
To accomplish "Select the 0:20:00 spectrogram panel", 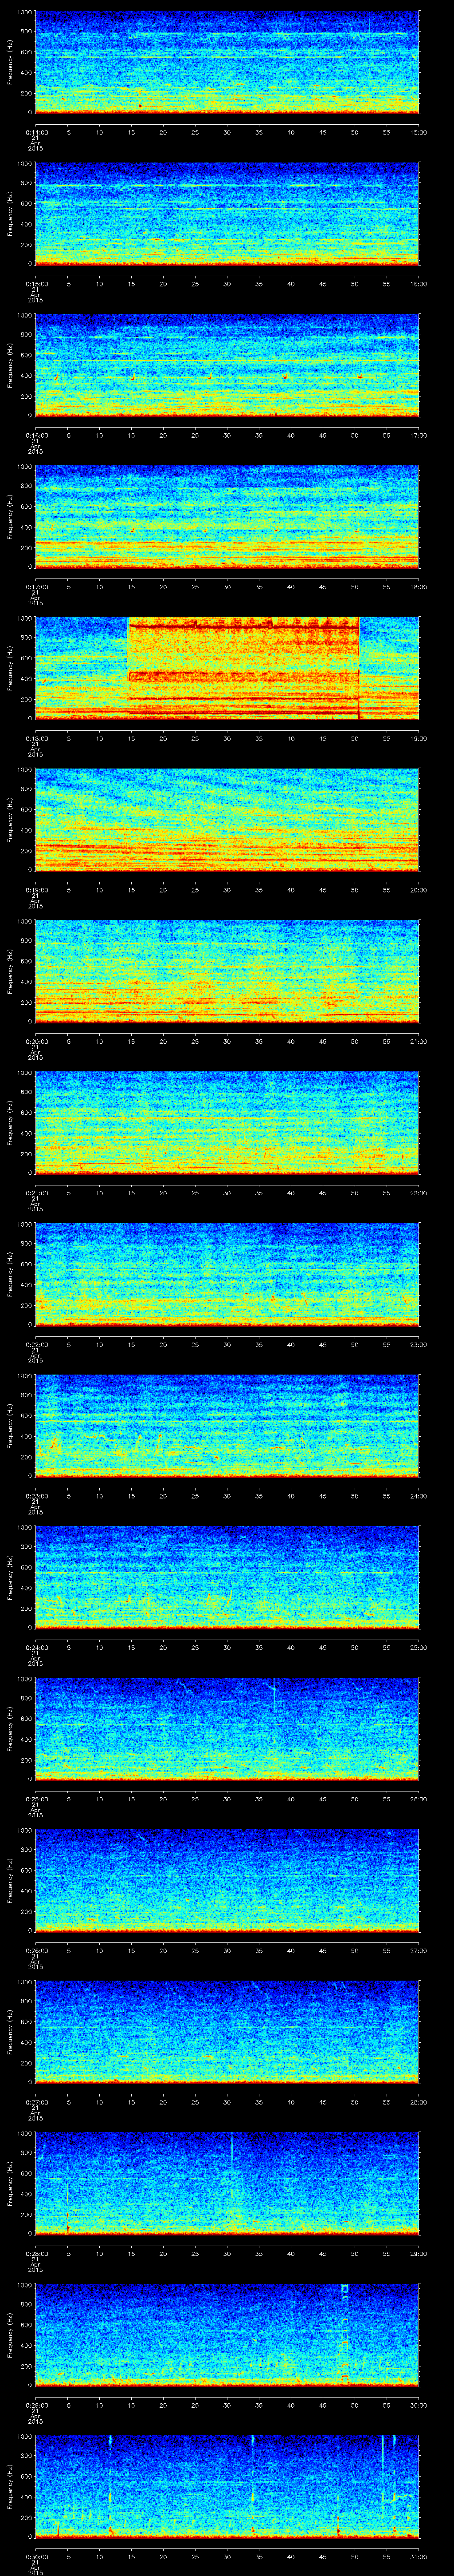I will [227, 971].
